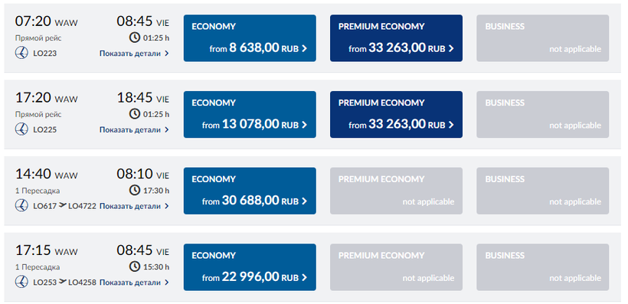The width and height of the screenshot is (628, 304).
Task: Click the clock icon next to 17:30 h
Action: [135, 190]
